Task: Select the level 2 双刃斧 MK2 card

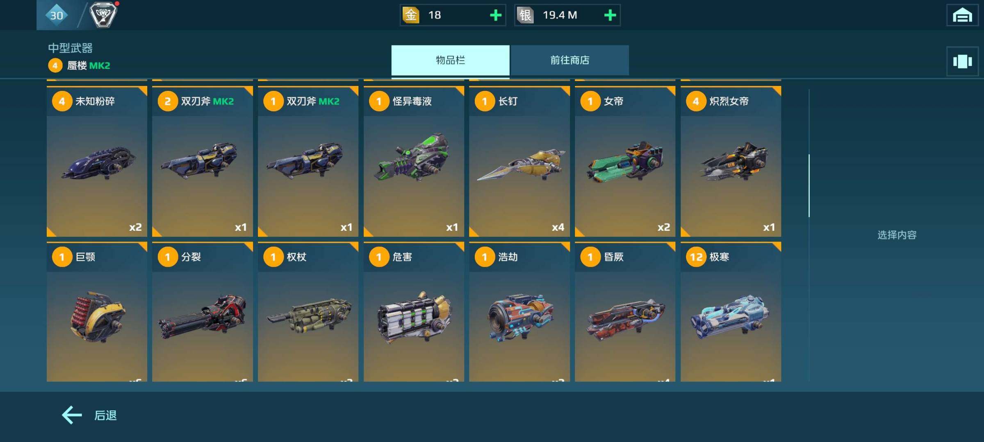Action: (203, 161)
